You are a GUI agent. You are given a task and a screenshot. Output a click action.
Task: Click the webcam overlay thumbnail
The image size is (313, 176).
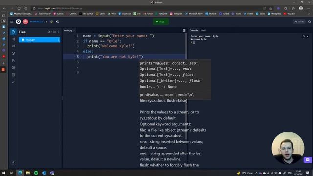(288, 148)
